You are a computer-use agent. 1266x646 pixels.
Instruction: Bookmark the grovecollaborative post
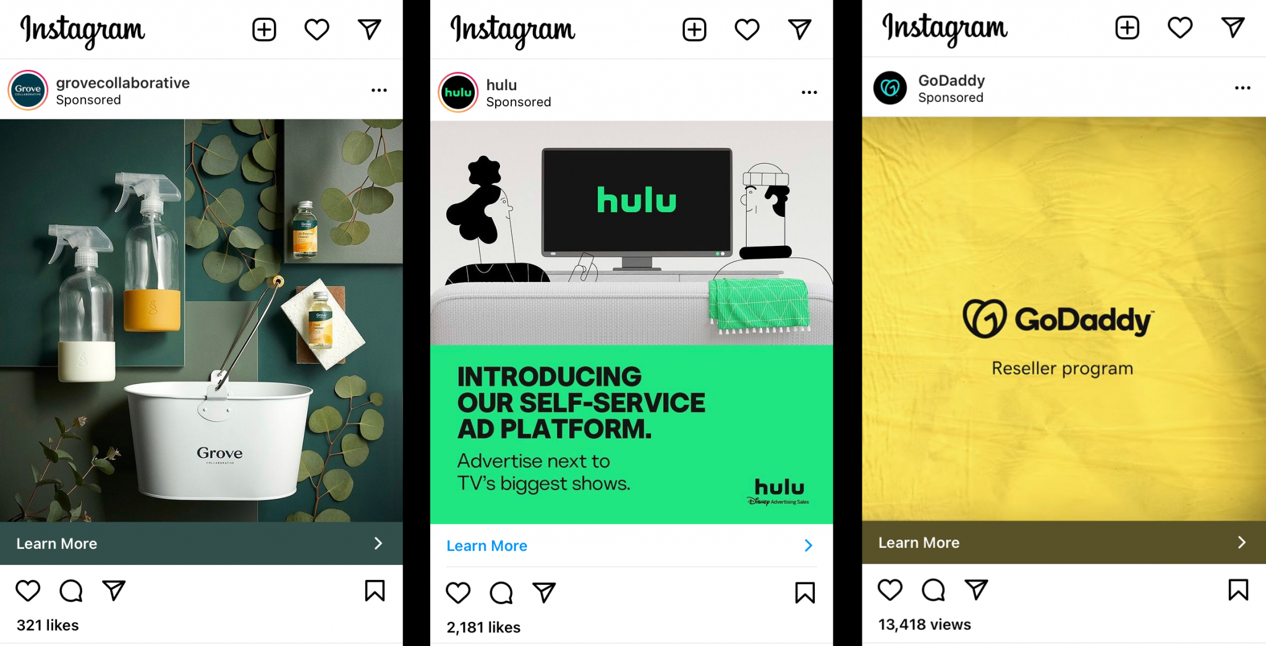[x=375, y=590]
